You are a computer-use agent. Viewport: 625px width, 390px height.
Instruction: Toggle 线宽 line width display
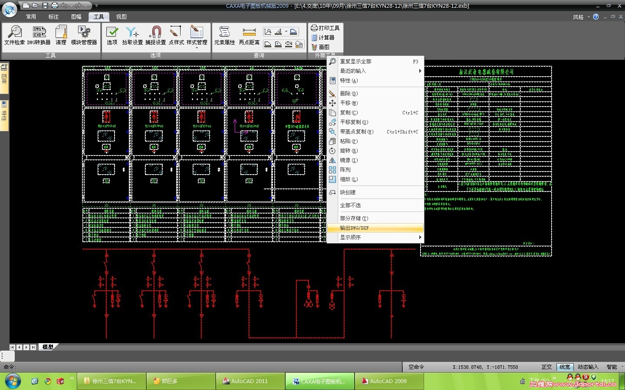click(x=565, y=367)
